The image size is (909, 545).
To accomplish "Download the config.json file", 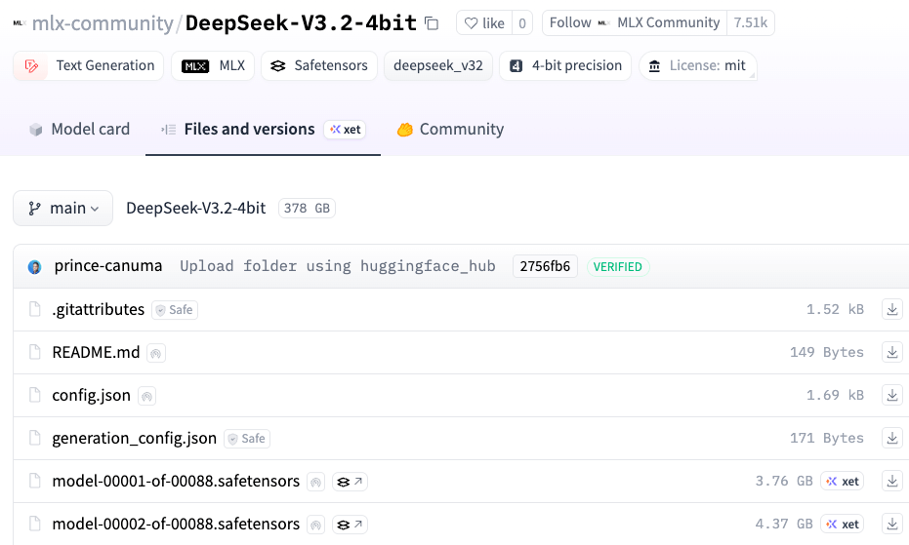I will 892,395.
